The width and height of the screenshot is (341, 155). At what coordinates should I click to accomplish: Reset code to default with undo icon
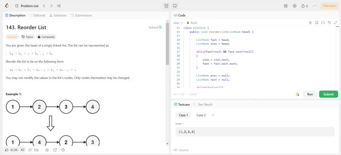(x=329, y=23)
